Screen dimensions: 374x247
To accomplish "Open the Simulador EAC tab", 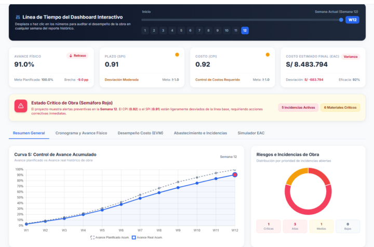I will click(251, 133).
